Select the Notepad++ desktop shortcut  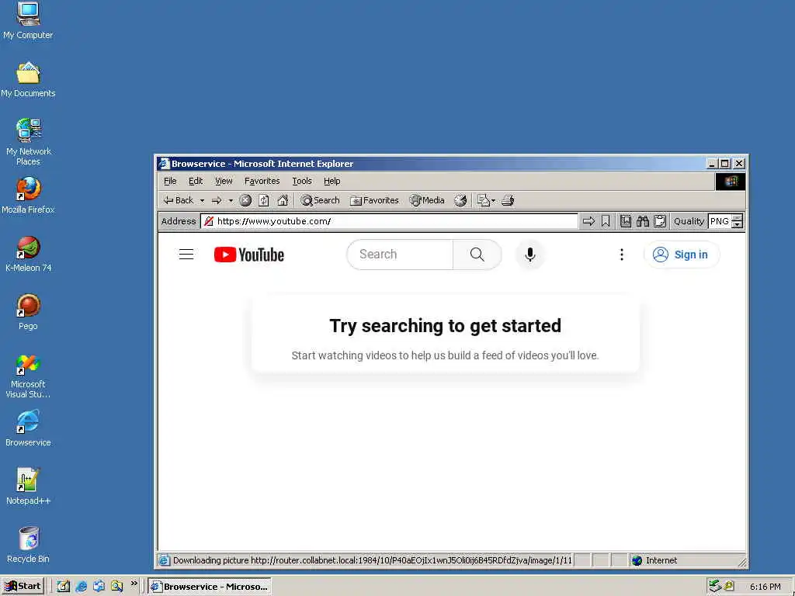[x=28, y=487]
